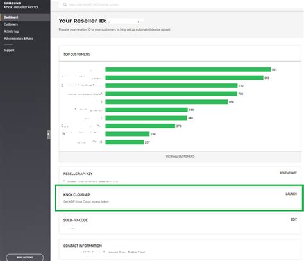This screenshot has height=261, width=304.
Task: Click the Bulk Actions button
Action: pos(25,257)
